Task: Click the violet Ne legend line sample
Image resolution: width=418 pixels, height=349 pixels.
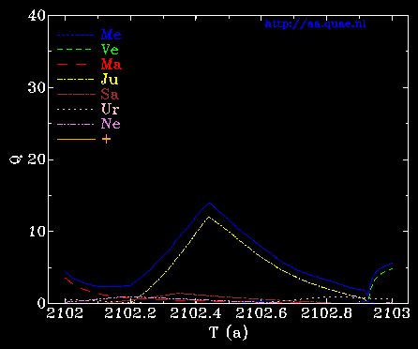Action: pos(76,125)
